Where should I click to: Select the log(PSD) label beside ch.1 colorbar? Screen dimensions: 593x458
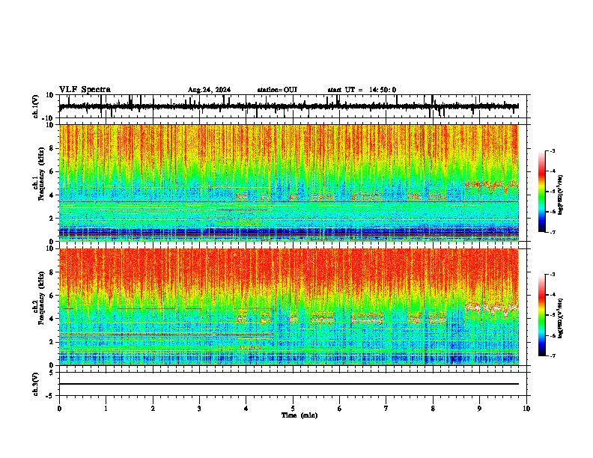560,195
